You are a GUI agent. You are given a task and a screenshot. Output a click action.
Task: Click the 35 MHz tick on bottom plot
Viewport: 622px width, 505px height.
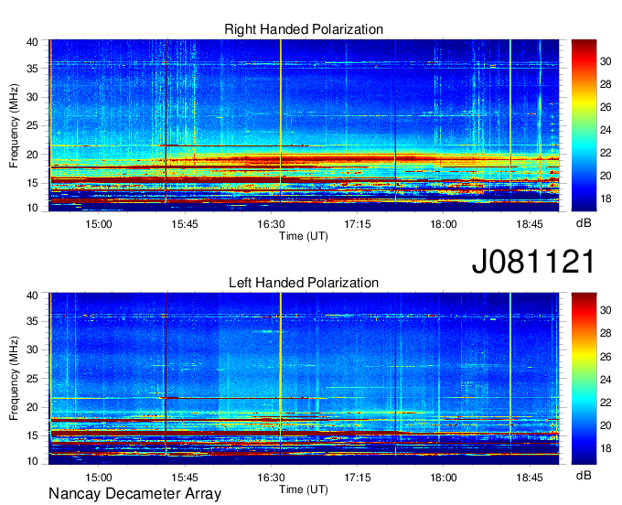point(32,321)
